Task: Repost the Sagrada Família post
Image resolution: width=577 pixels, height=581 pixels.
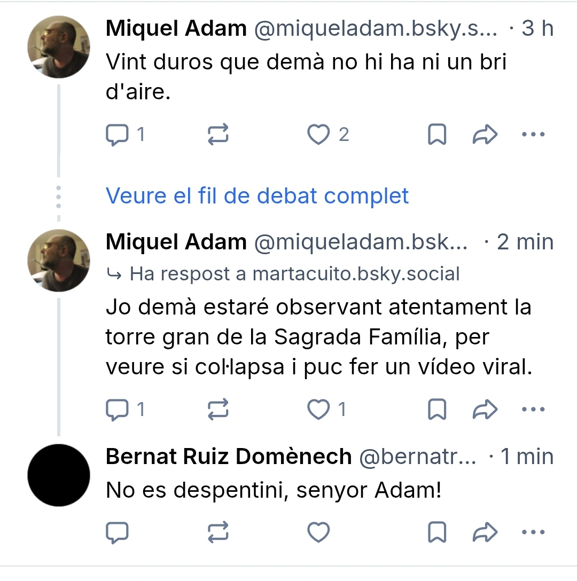Action: (x=218, y=410)
